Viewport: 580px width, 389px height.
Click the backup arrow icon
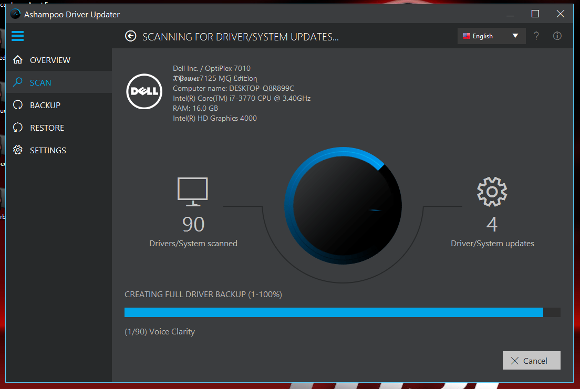(18, 105)
